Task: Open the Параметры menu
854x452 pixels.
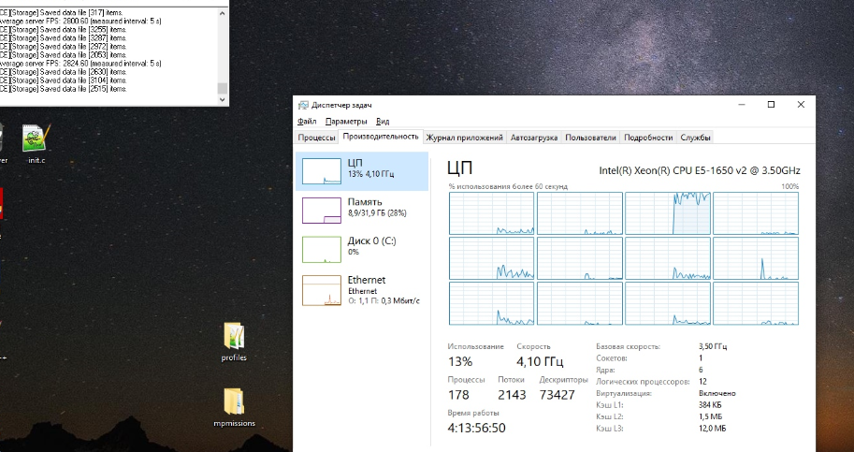Action: click(346, 121)
